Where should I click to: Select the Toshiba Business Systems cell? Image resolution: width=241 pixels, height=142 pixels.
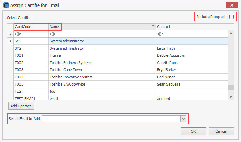click(102, 63)
